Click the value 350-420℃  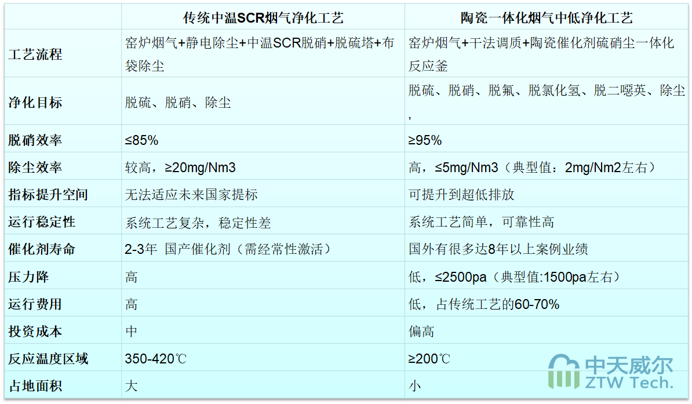tap(155, 359)
